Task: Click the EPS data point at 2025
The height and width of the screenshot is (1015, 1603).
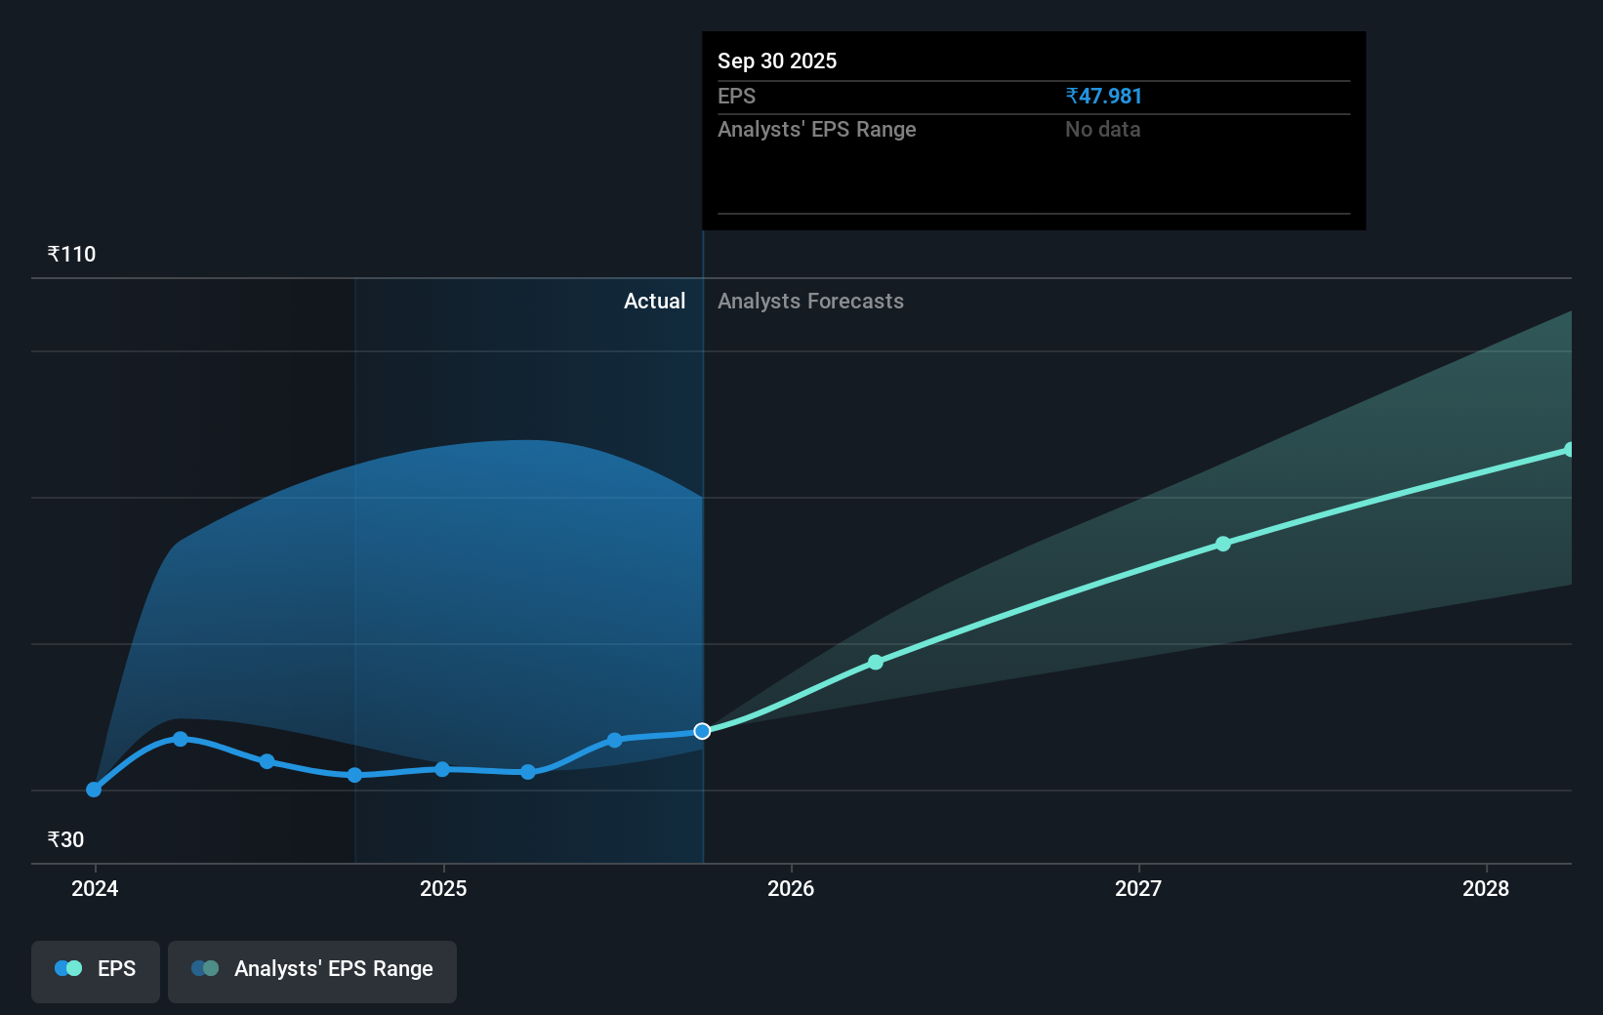Action: [442, 769]
